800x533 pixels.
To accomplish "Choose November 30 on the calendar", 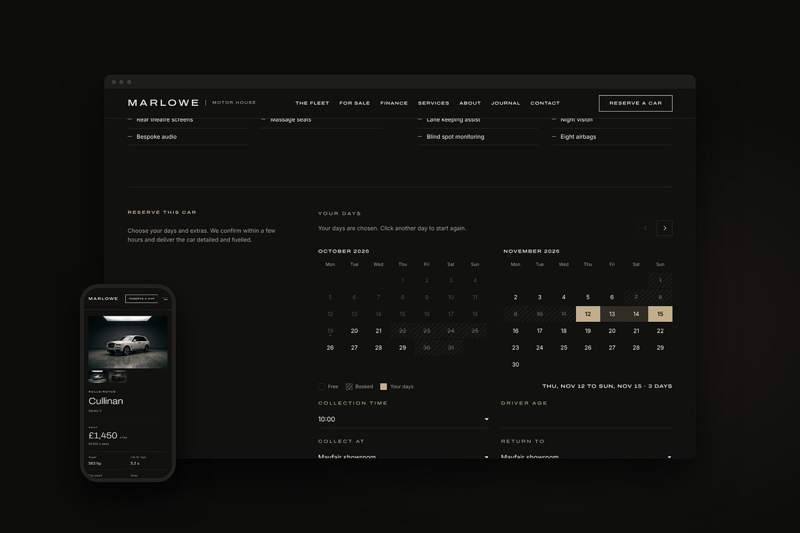I will click(x=515, y=364).
